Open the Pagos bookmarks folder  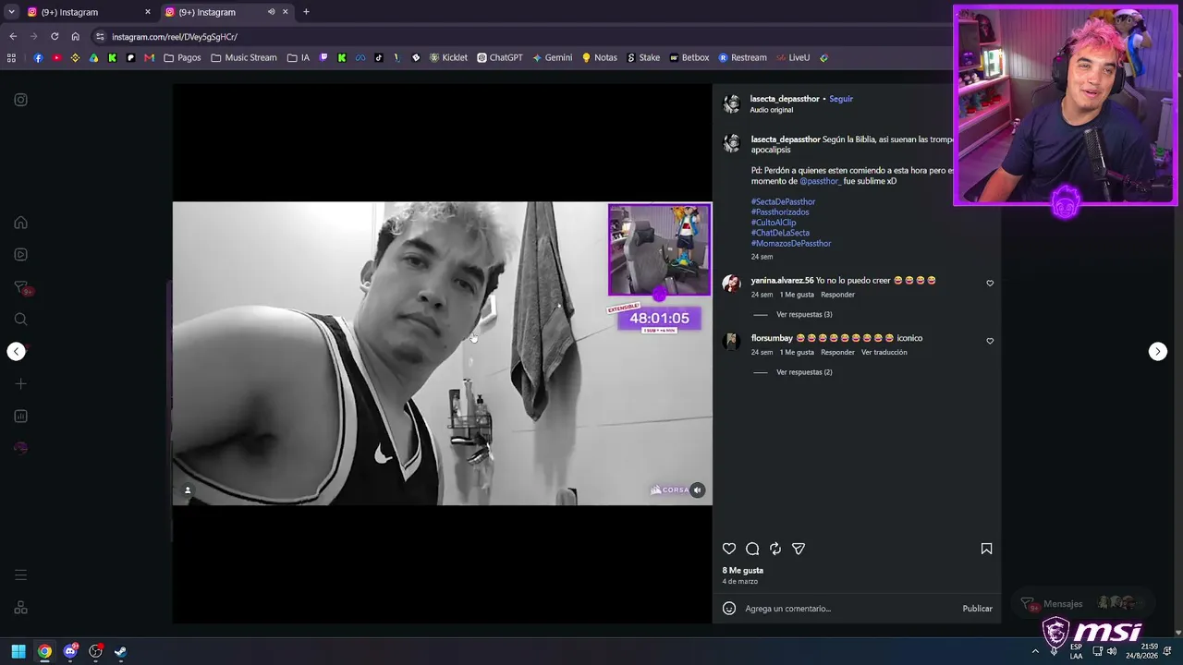pyautogui.click(x=182, y=57)
